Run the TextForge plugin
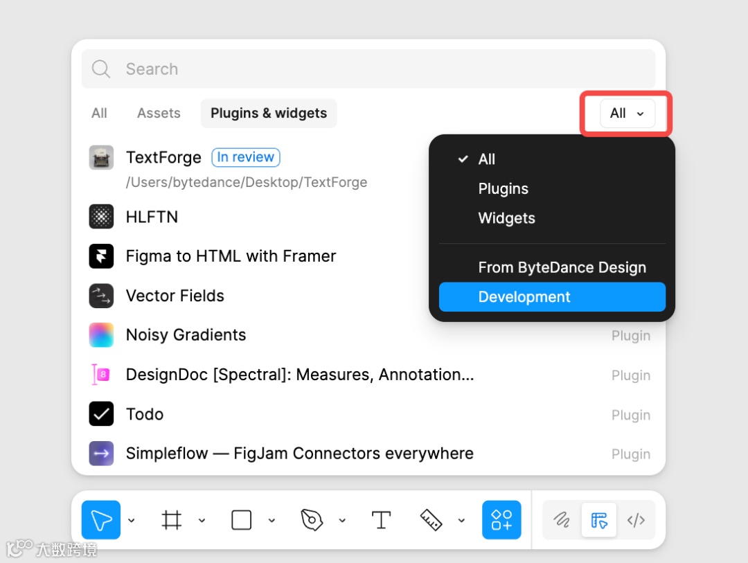The image size is (748, 563). 163,157
